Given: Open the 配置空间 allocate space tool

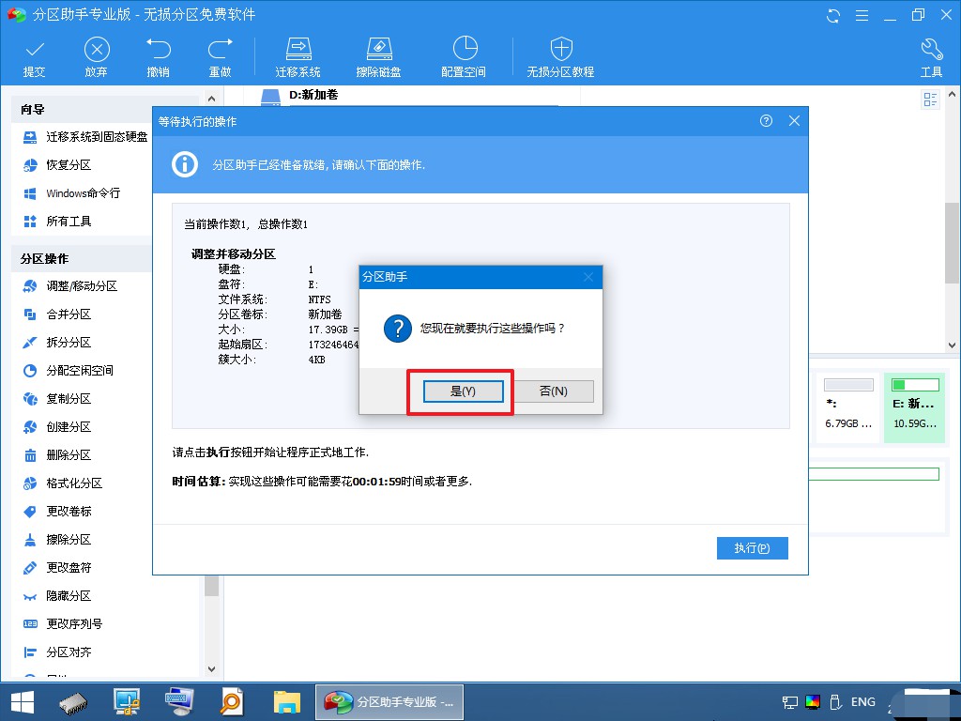Looking at the screenshot, I should click(464, 58).
